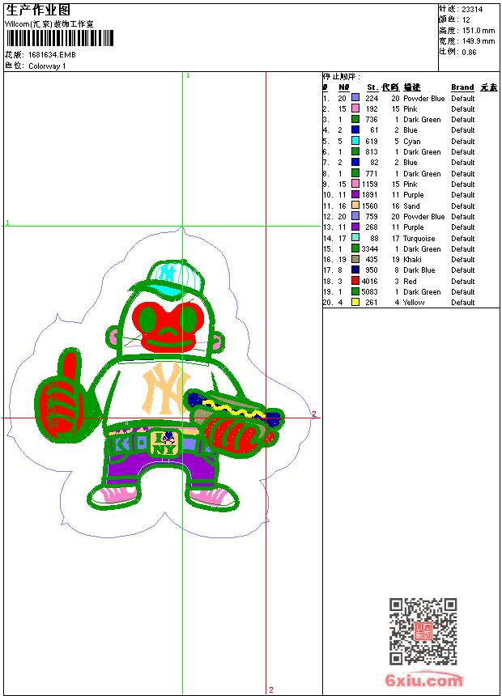Image resolution: width=502 pixels, height=696 pixels.
Task: Click the Dark Green swatch beside 3344
Action: click(x=355, y=248)
